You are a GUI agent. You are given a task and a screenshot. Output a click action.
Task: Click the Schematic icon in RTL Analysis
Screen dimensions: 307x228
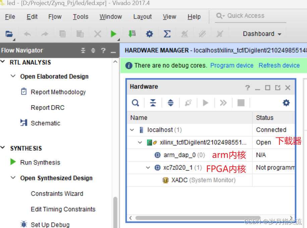tap(24, 123)
